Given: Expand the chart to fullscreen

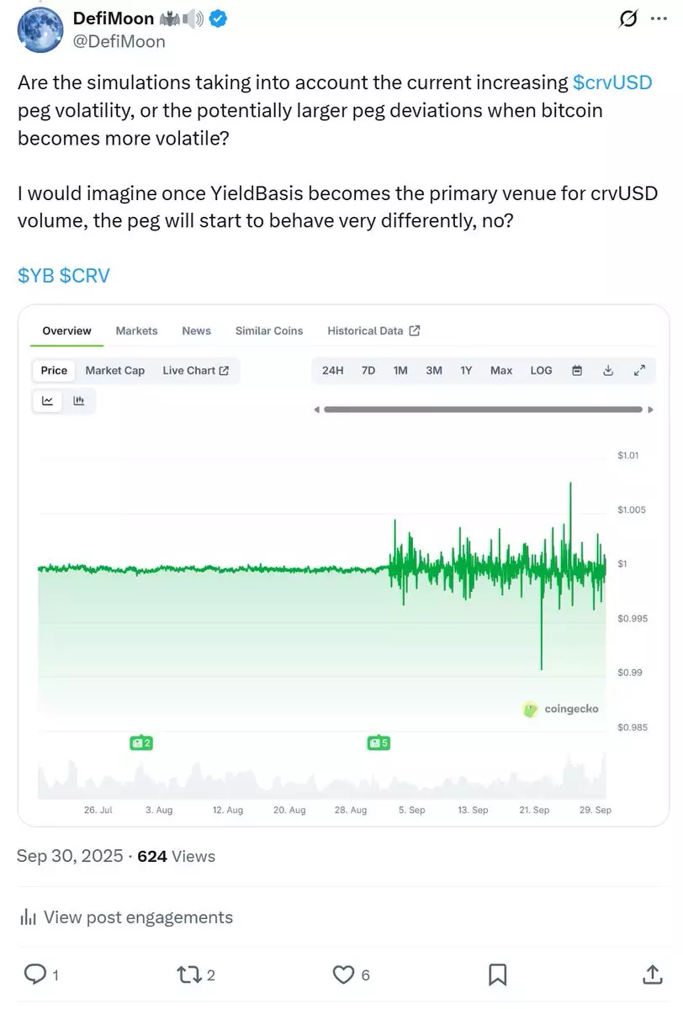Looking at the screenshot, I should click(x=639, y=371).
